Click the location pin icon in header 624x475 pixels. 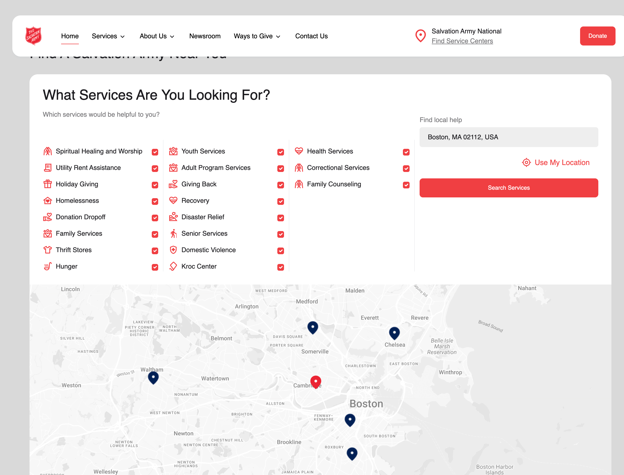[420, 36]
